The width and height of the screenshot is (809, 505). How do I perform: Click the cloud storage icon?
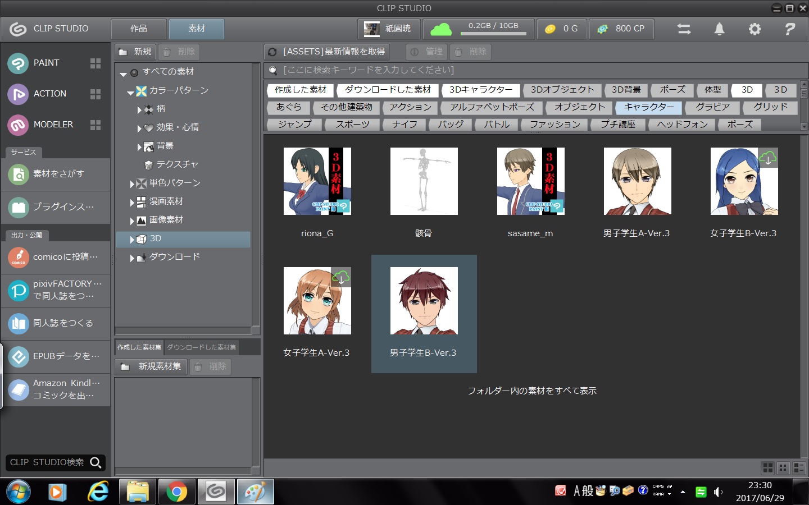click(441, 29)
